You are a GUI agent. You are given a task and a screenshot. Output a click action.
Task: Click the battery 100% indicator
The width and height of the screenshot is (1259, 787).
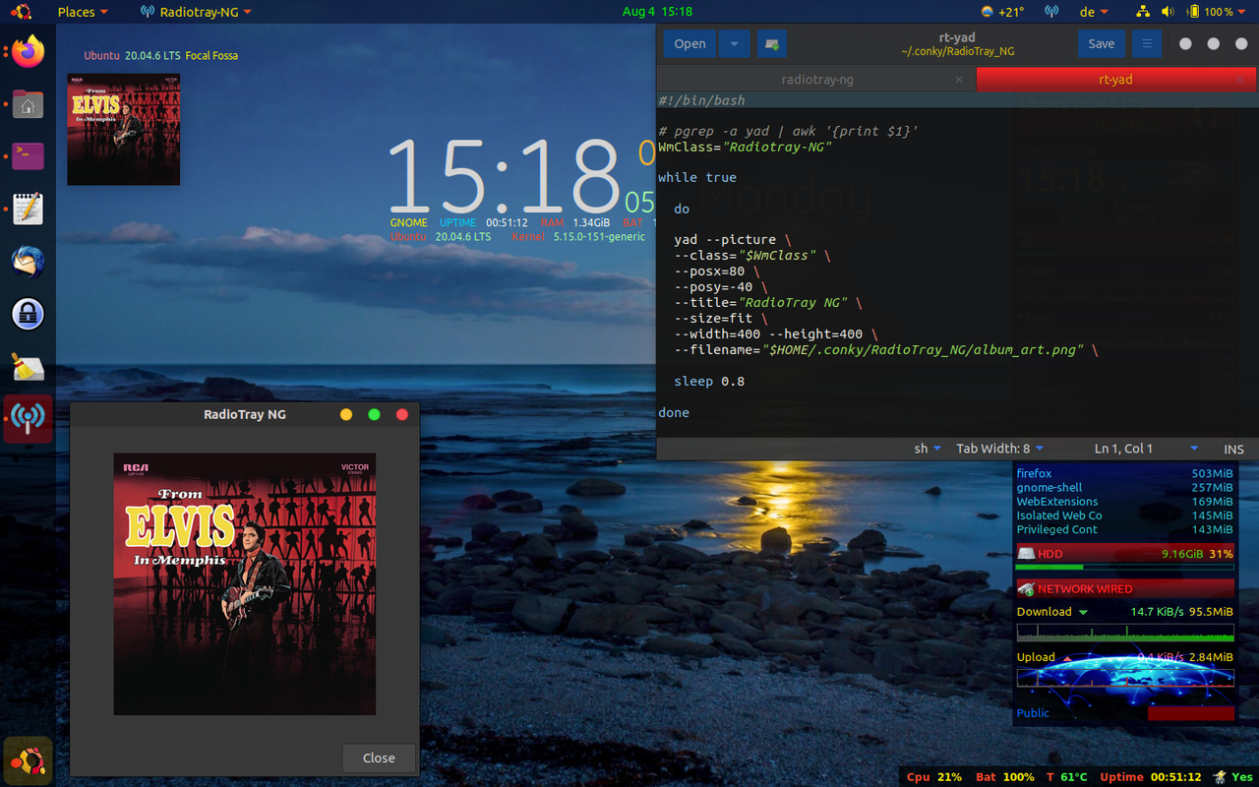pyautogui.click(x=1210, y=12)
